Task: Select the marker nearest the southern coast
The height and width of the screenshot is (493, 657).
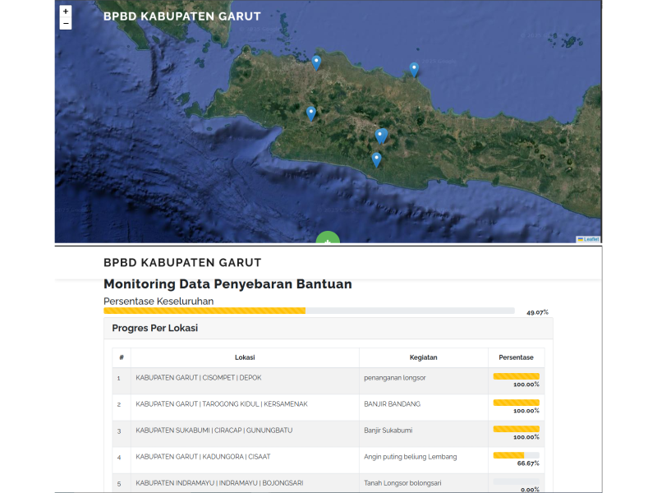Action: 376,159
